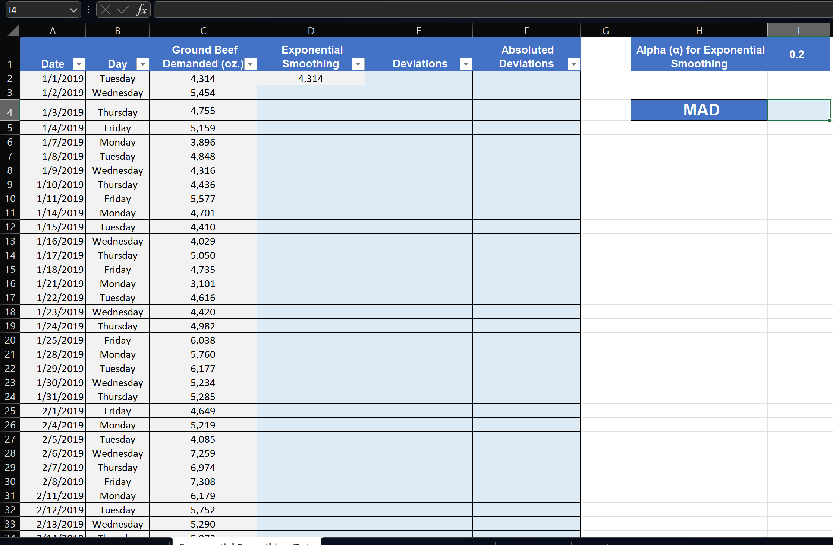This screenshot has width=833, height=545.
Task: Open the Name Box dropdown arrow
Action: [73, 10]
